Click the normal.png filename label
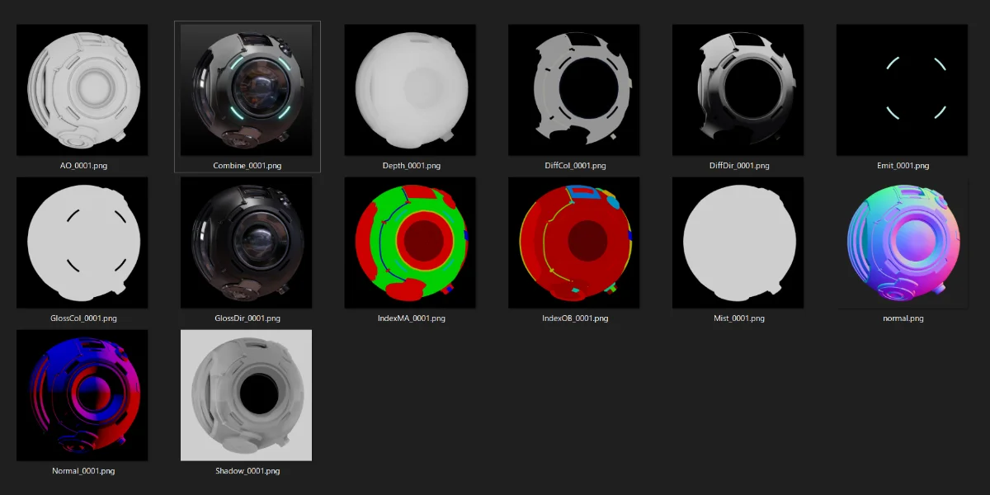The height and width of the screenshot is (495, 990). (902, 318)
